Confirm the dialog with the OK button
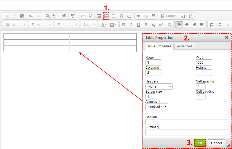This screenshot has width=232, height=149. click(200, 143)
